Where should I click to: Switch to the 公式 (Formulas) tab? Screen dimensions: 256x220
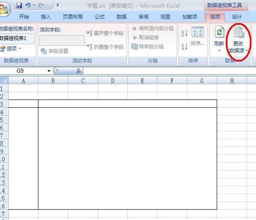tap(99, 17)
